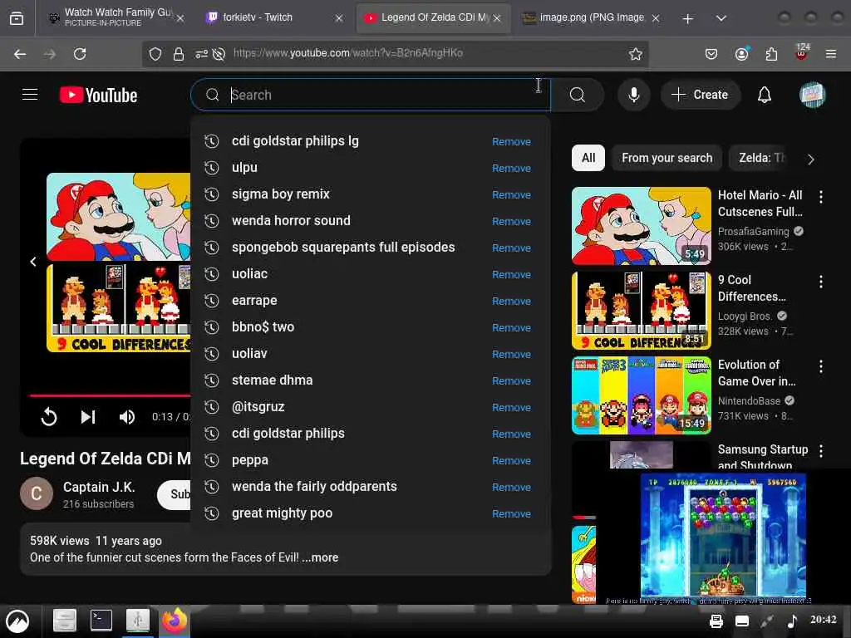Open the Create button
851x638 pixels.
700,95
